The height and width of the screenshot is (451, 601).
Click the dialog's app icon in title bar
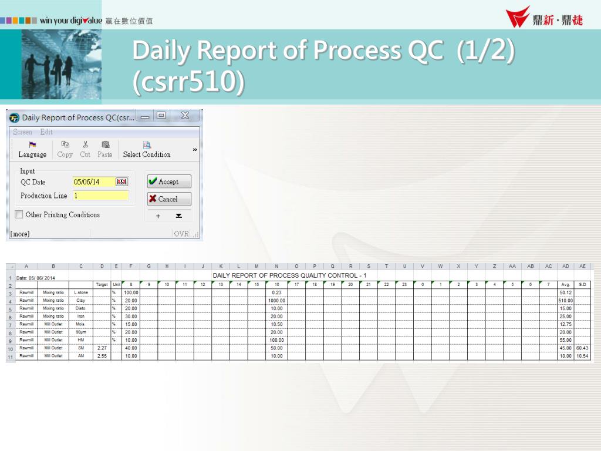pyautogui.click(x=14, y=117)
